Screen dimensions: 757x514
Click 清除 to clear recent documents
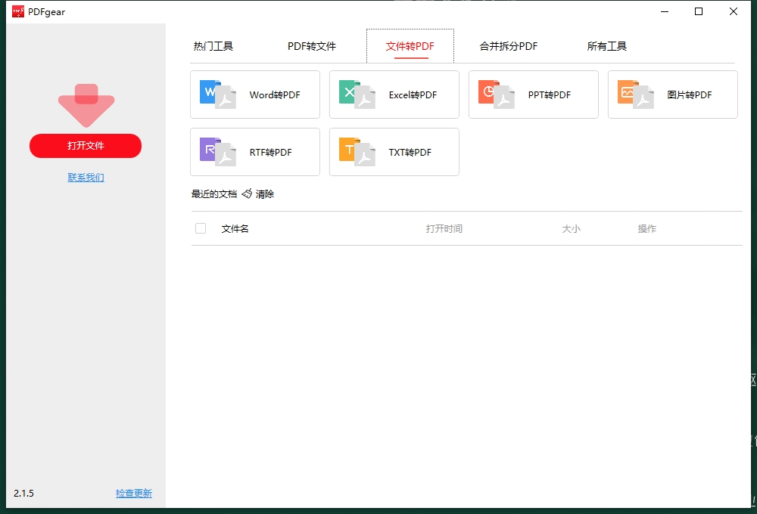(x=265, y=194)
